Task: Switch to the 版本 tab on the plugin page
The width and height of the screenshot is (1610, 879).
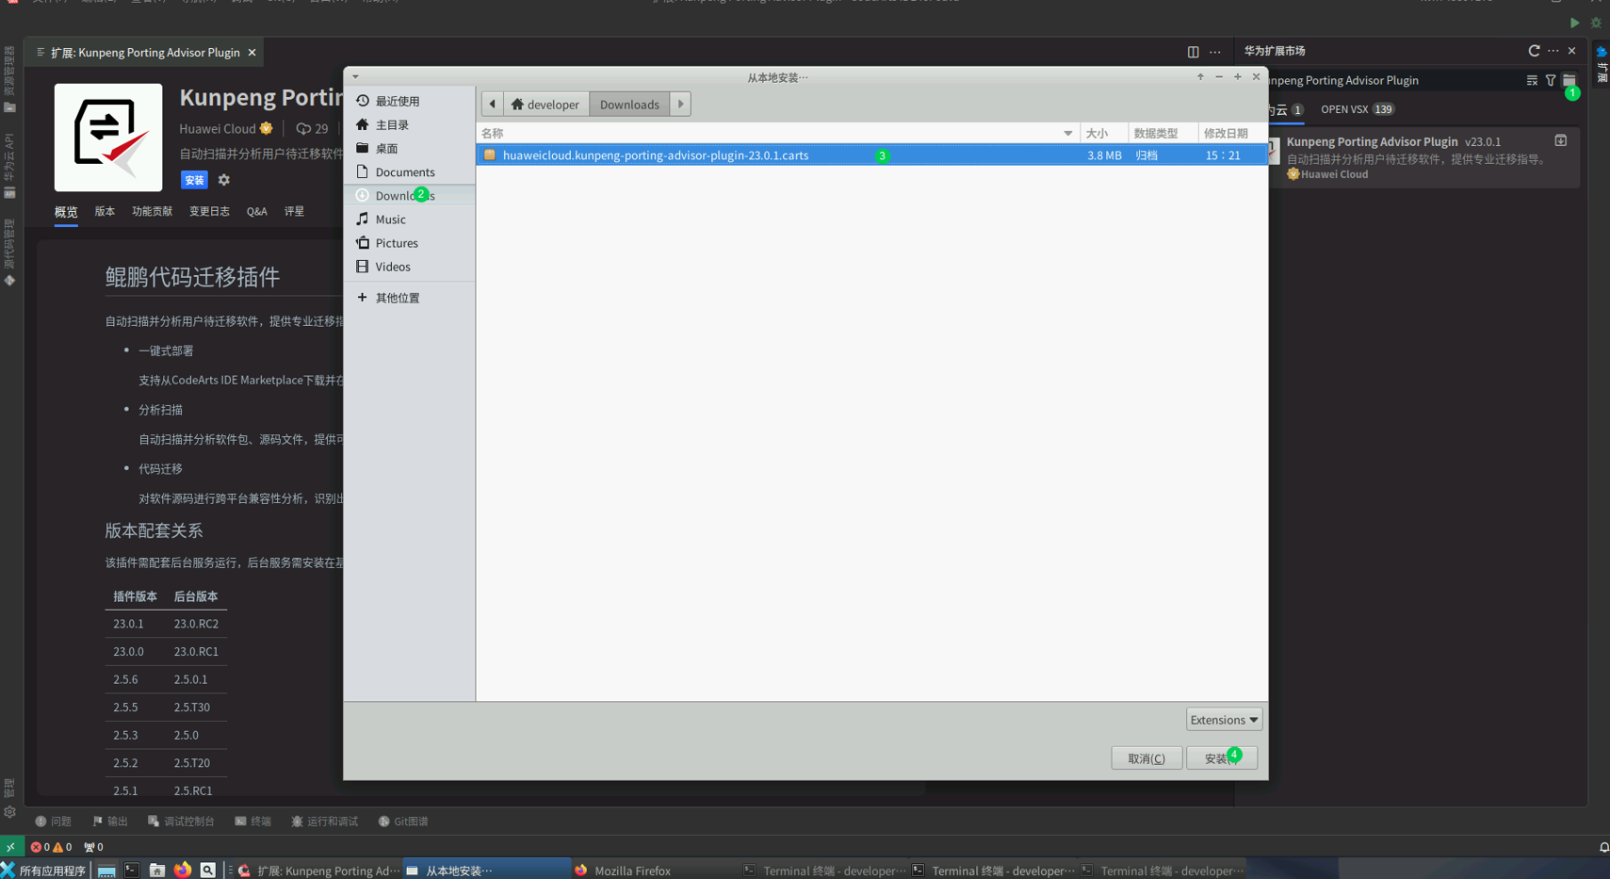Action: click(x=105, y=212)
